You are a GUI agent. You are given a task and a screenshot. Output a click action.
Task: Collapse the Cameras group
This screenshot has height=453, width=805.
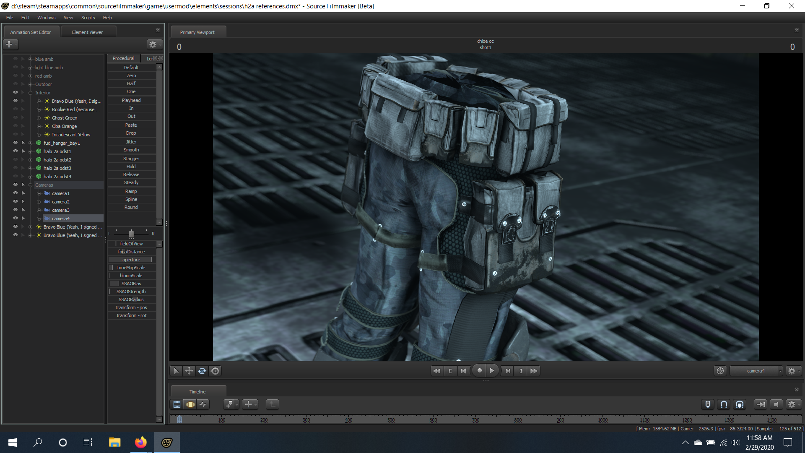30,185
